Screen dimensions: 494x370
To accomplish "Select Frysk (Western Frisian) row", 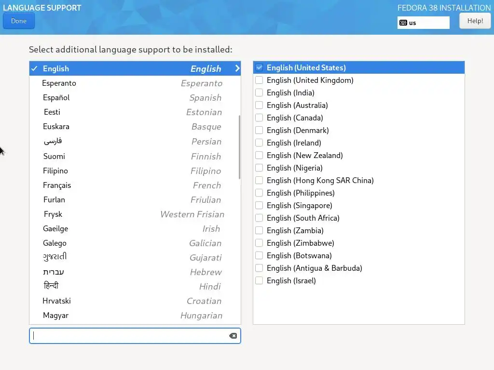I will coord(135,214).
